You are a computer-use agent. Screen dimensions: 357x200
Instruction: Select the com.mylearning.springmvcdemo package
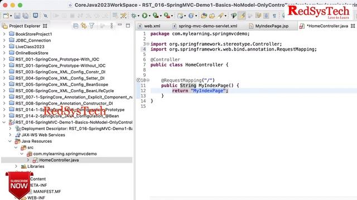(65, 154)
